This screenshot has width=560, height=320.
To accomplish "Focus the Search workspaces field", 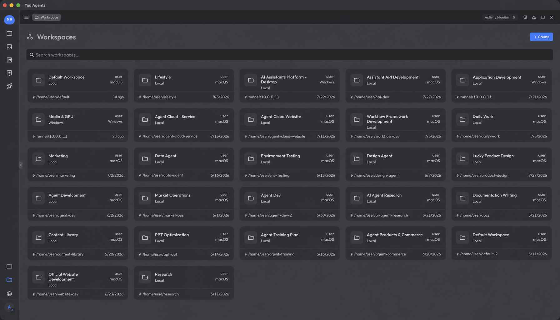I will 289,55.
